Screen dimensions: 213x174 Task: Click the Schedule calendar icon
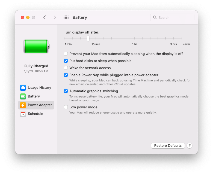click(23, 114)
